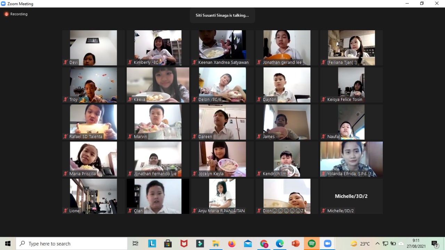Open the Windows Start menu

coord(8,244)
